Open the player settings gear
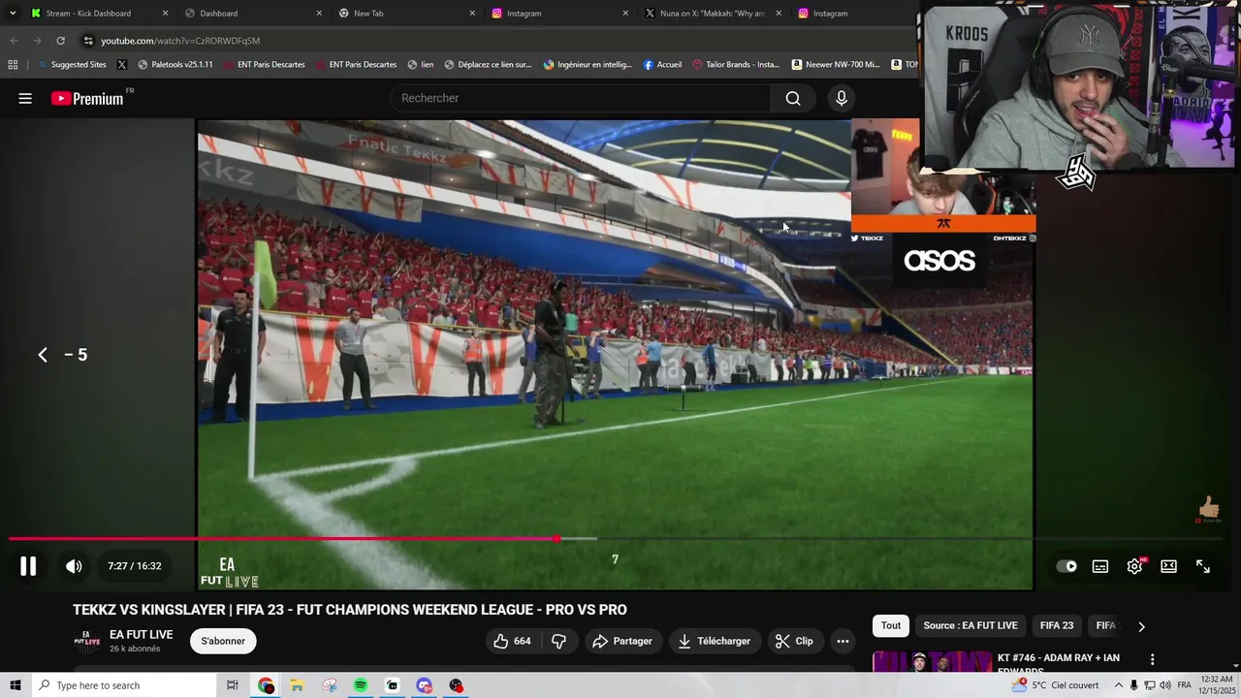Viewport: 1241px width, 698px height. 1134,566
